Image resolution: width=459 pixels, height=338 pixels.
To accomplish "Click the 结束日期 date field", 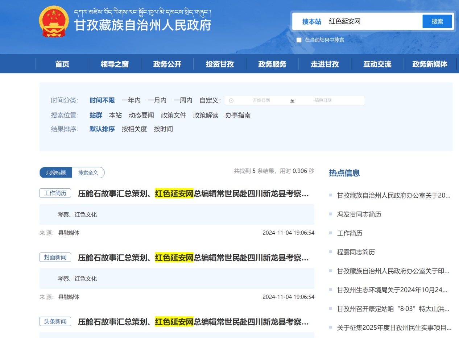I will [323, 100].
